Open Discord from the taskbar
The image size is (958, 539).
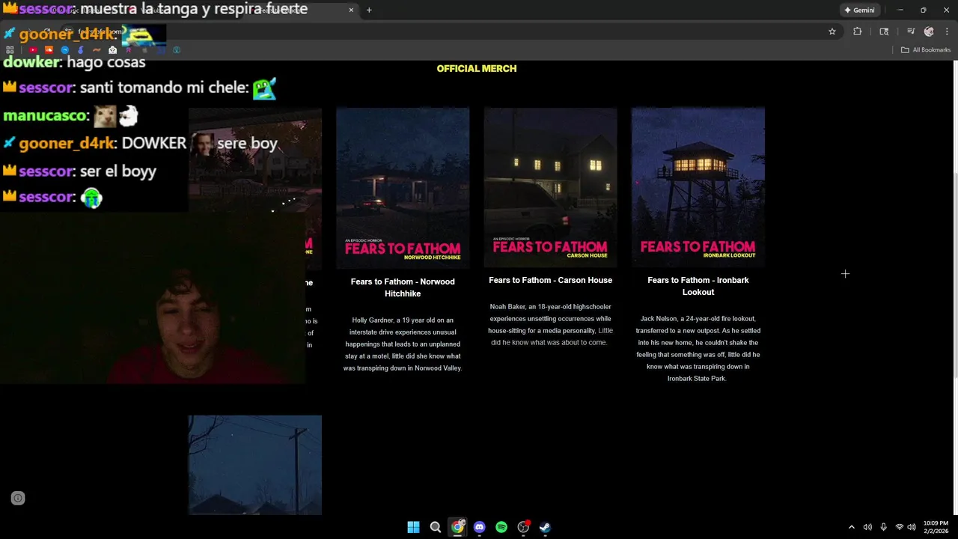pyautogui.click(x=479, y=527)
